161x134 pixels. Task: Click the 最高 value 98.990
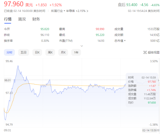coord(100,29)
